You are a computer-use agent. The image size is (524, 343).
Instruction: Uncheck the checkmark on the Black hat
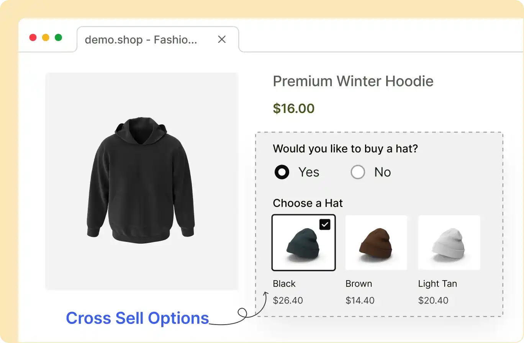point(325,225)
